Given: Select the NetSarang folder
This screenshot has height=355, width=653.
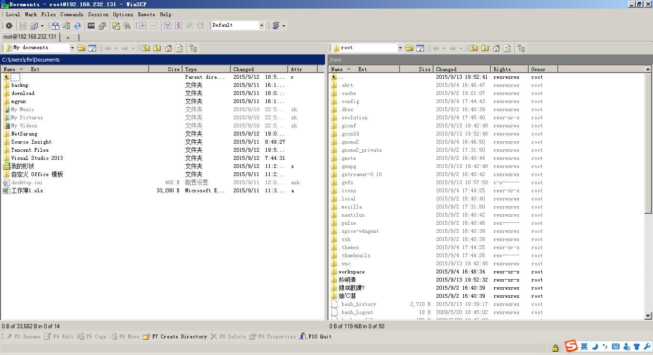Looking at the screenshot, I should (24, 134).
